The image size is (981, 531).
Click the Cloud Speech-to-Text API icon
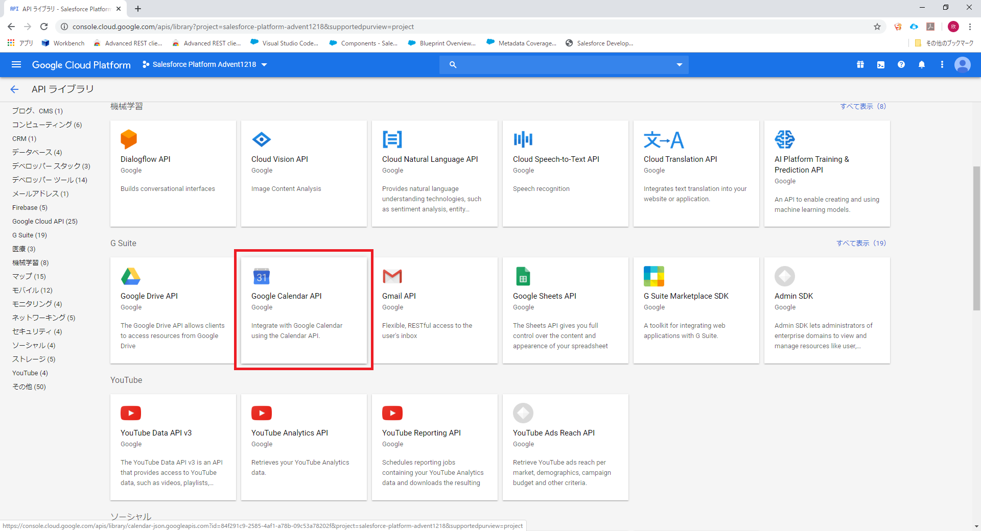tap(523, 139)
